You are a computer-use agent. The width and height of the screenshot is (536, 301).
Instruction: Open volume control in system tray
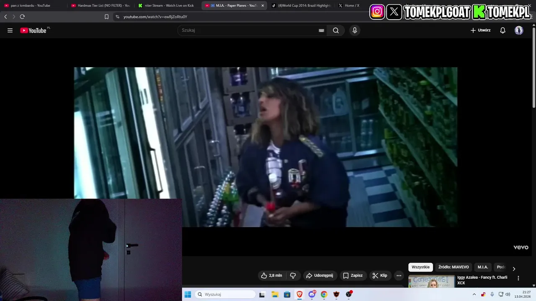(x=508, y=294)
